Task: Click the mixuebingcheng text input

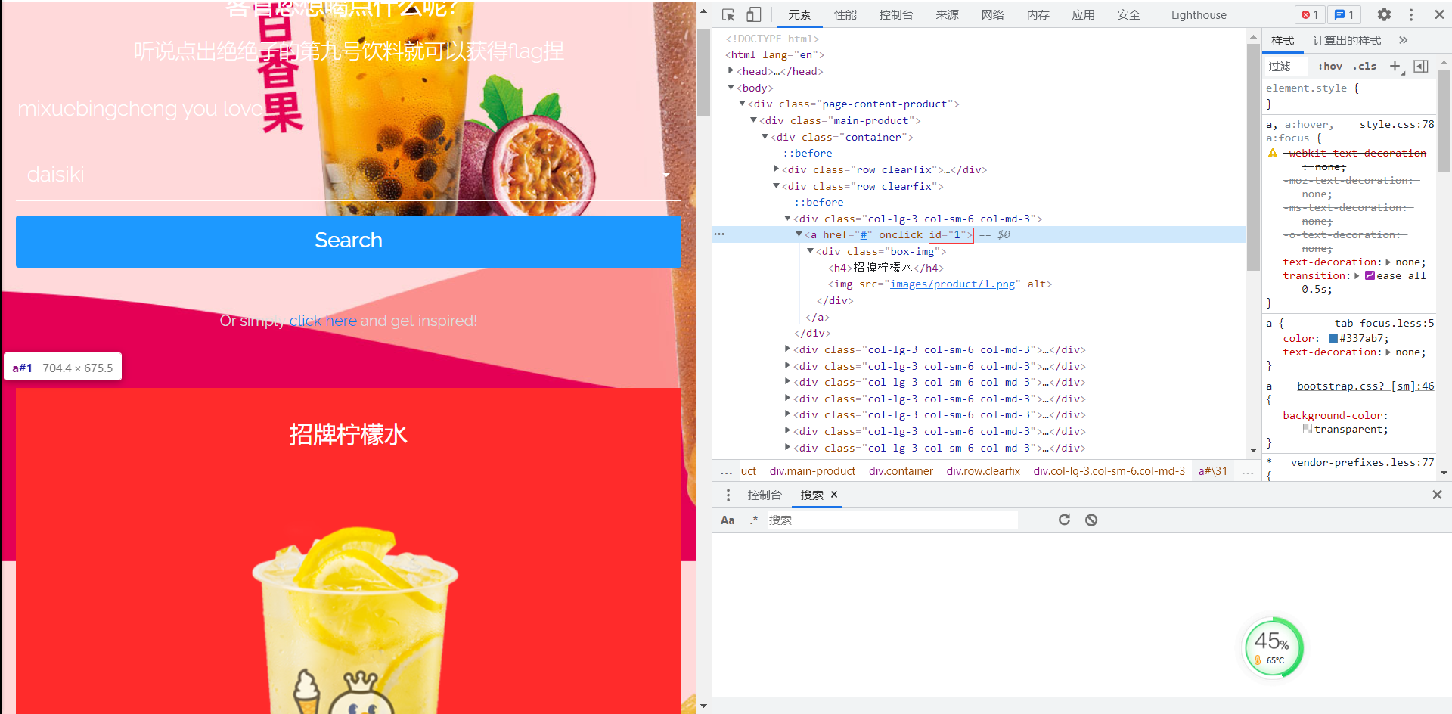Action: (x=349, y=109)
